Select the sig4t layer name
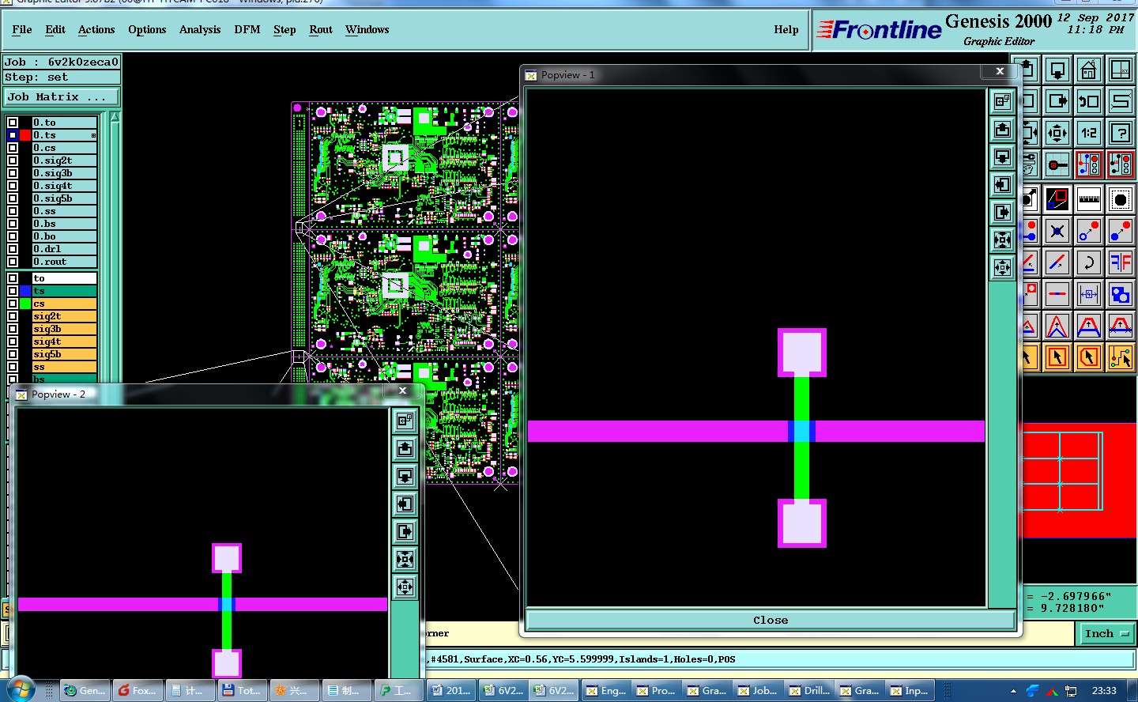This screenshot has width=1138, height=702. click(64, 342)
